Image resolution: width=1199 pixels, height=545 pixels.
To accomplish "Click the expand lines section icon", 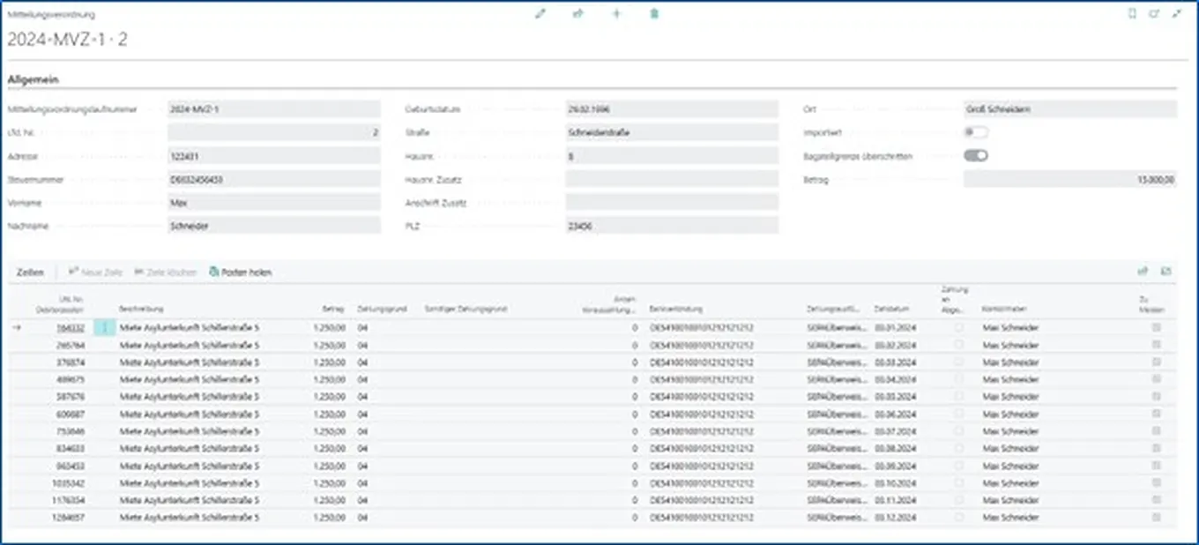I will pos(1166,272).
